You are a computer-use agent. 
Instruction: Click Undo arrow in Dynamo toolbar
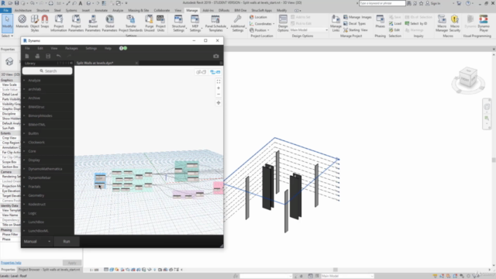pos(59,56)
